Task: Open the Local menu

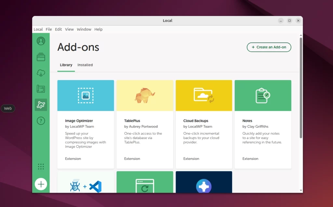Action: [x=38, y=29]
